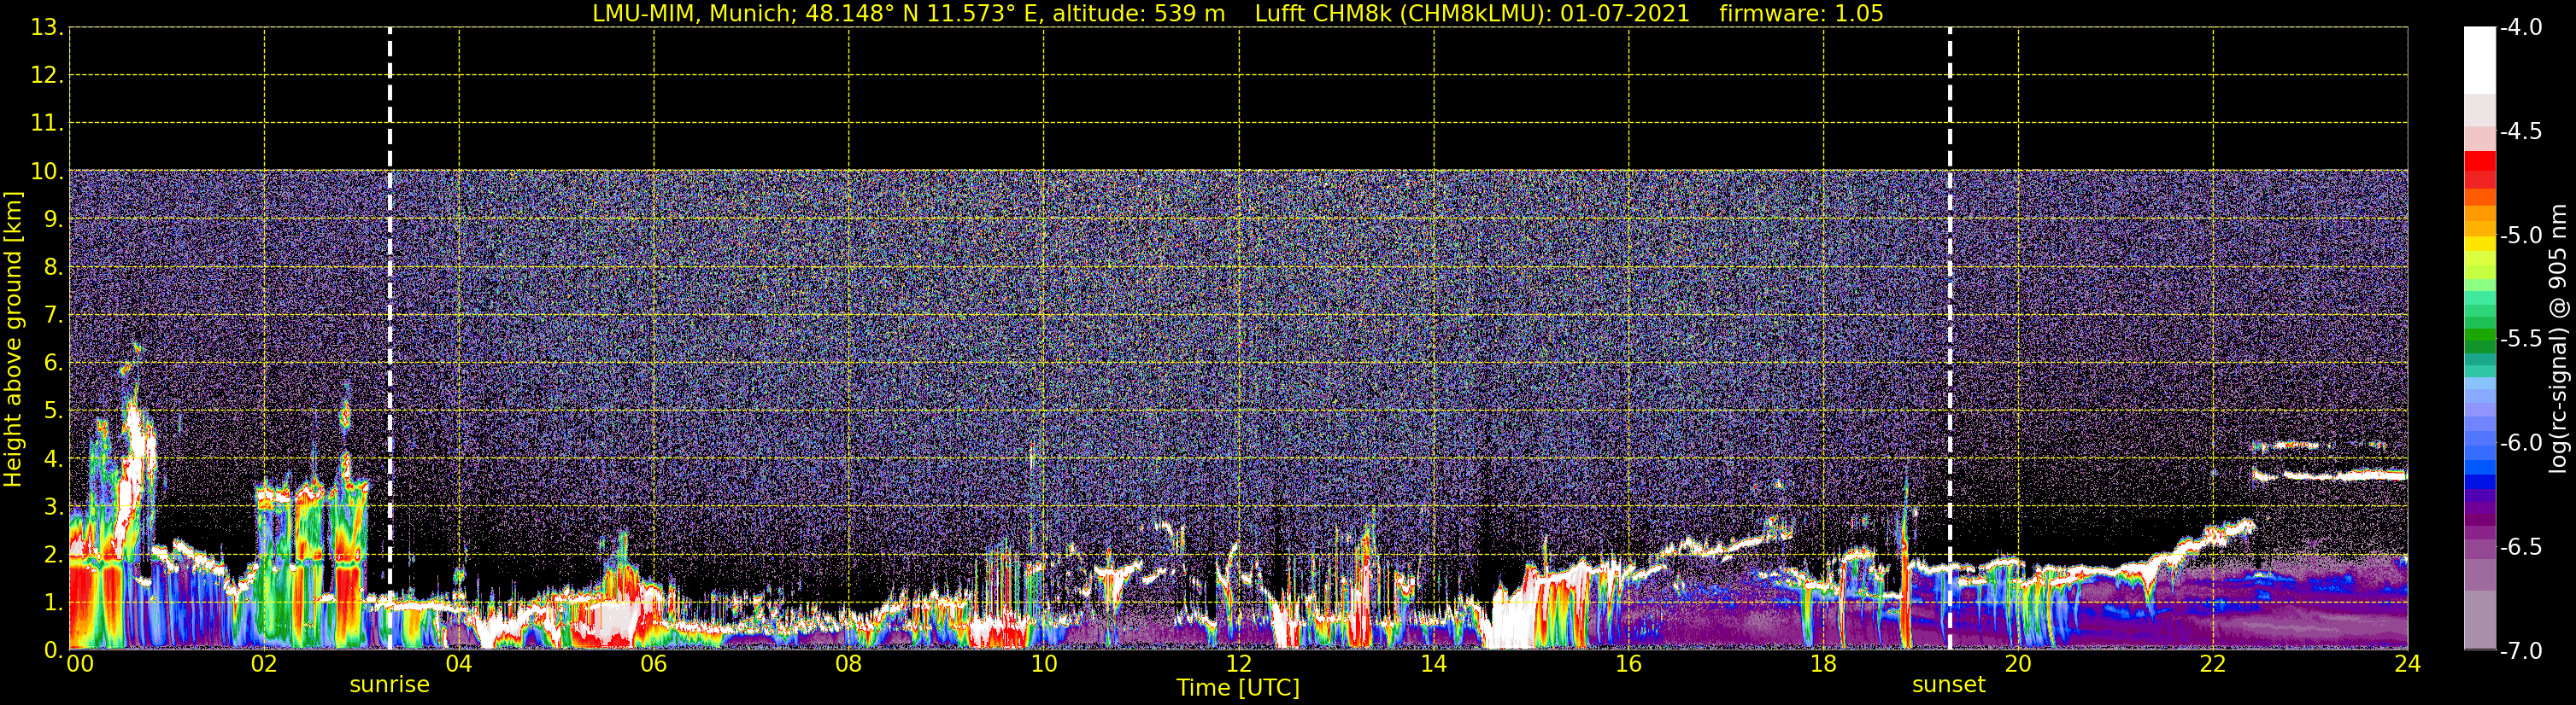Click the '-4.0' colorbar tick label

[2521, 28]
